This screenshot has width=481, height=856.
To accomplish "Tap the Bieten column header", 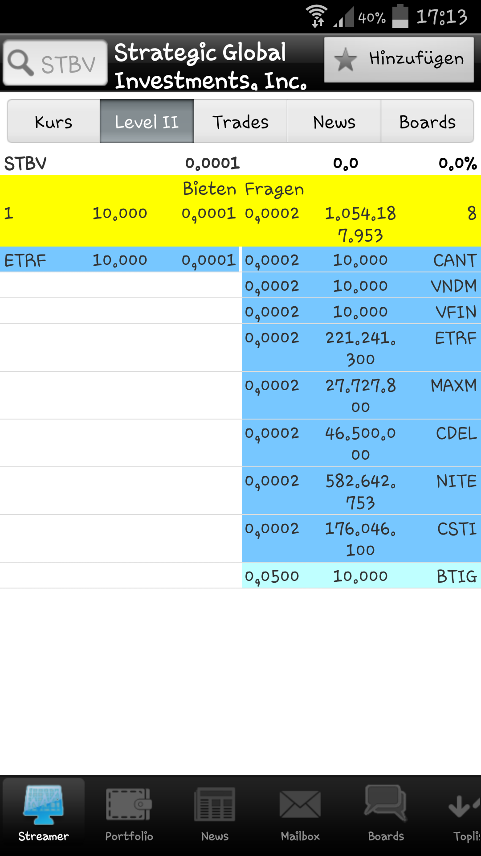I will pos(209,189).
